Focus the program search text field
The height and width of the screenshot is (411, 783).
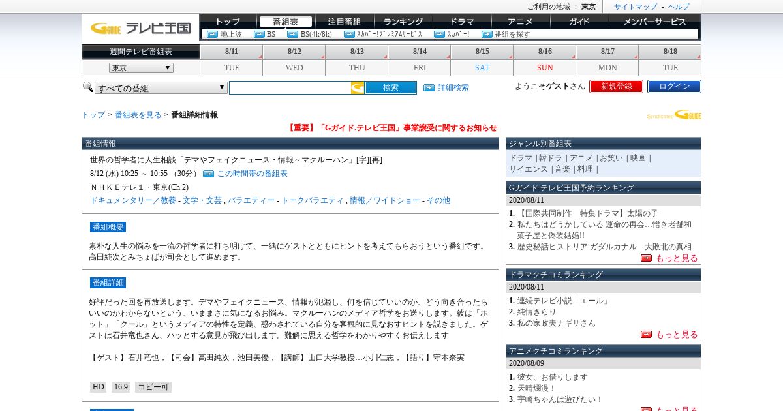click(x=290, y=87)
